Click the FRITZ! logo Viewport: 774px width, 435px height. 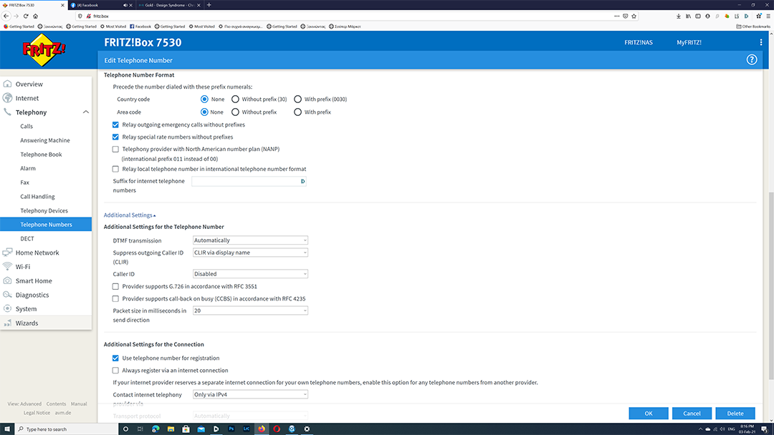tap(44, 50)
